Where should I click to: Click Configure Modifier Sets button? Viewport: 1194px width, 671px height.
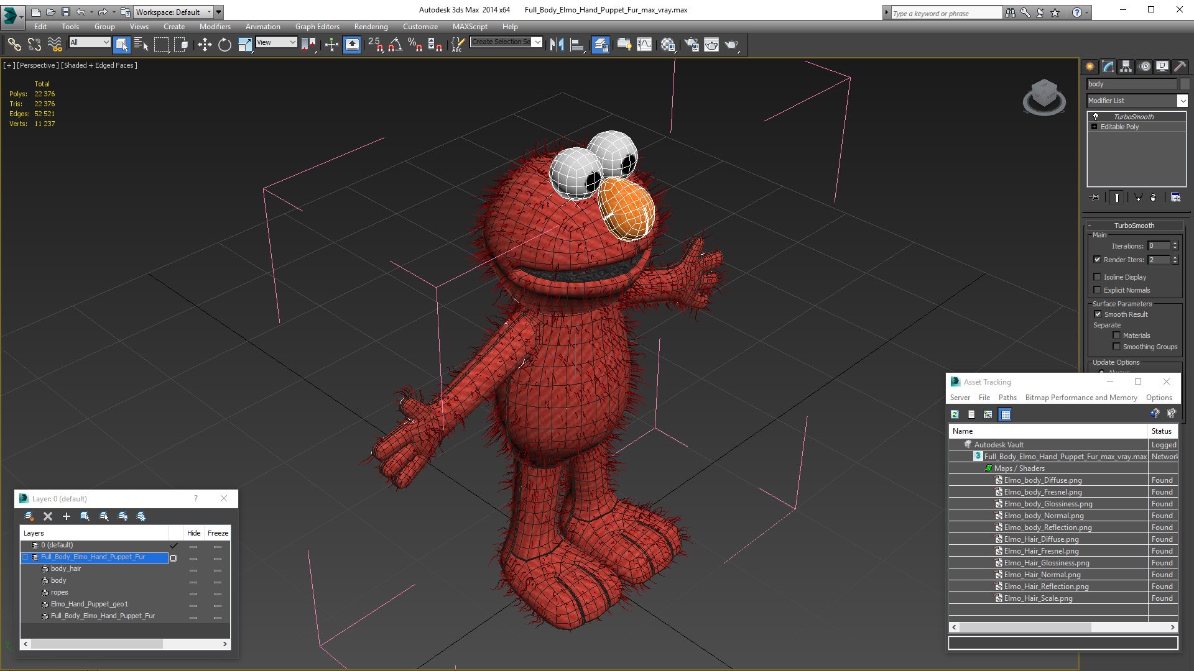[1175, 198]
